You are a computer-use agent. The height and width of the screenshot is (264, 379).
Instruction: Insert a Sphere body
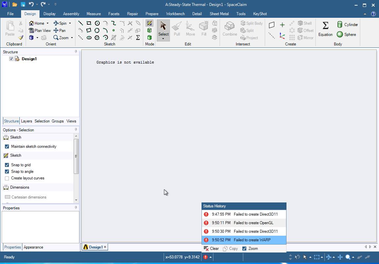[346, 35]
